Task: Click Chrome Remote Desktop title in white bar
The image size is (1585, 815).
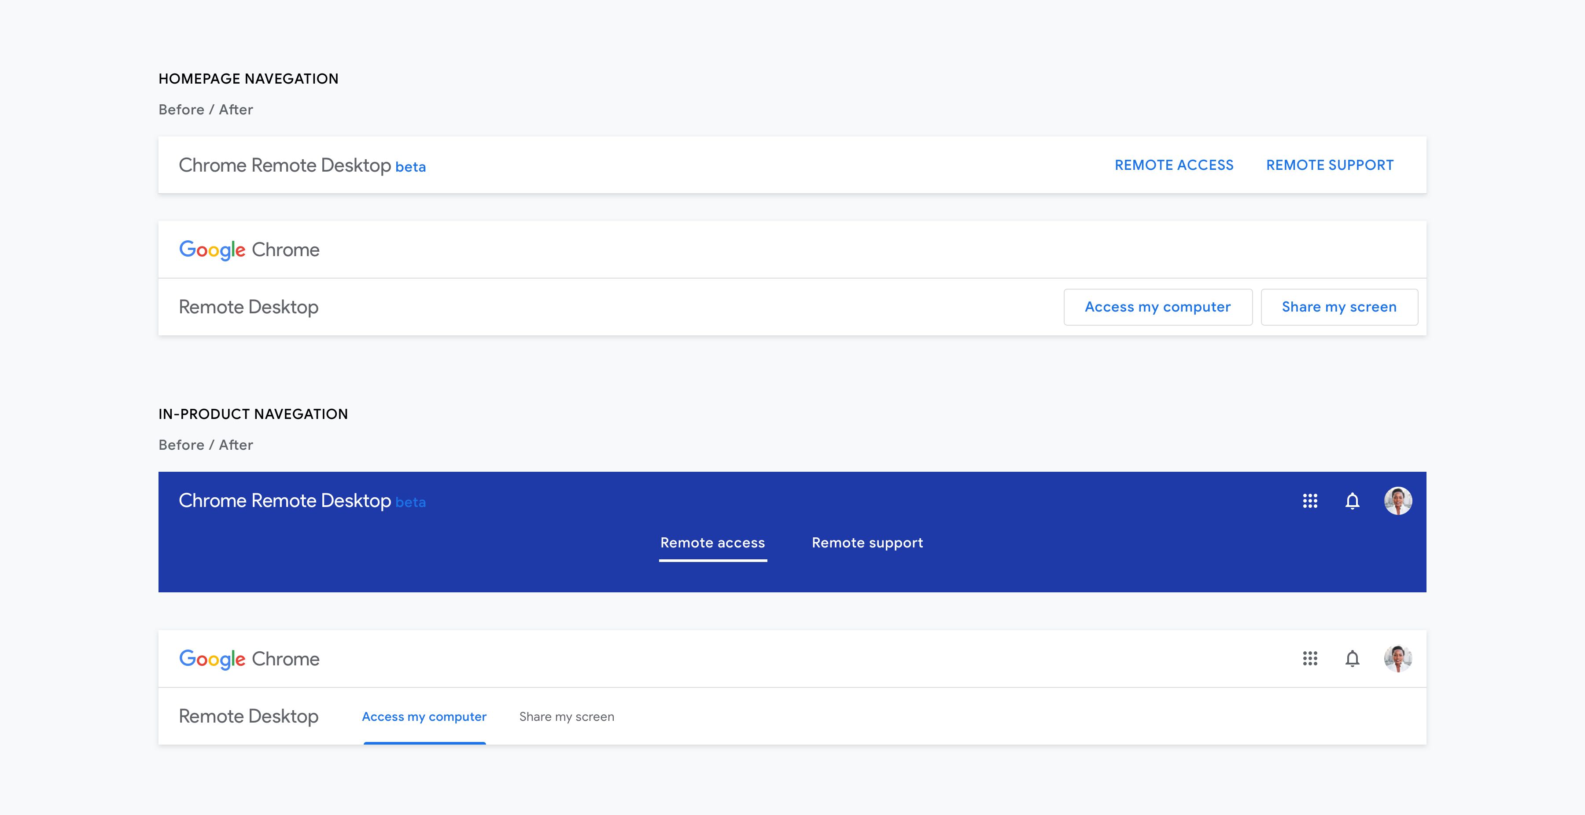Action: coord(284,165)
